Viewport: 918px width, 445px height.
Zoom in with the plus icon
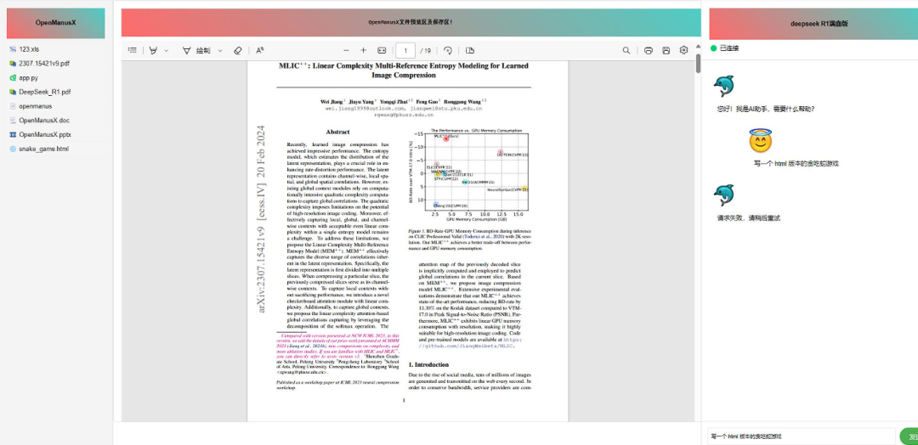pyautogui.click(x=364, y=51)
